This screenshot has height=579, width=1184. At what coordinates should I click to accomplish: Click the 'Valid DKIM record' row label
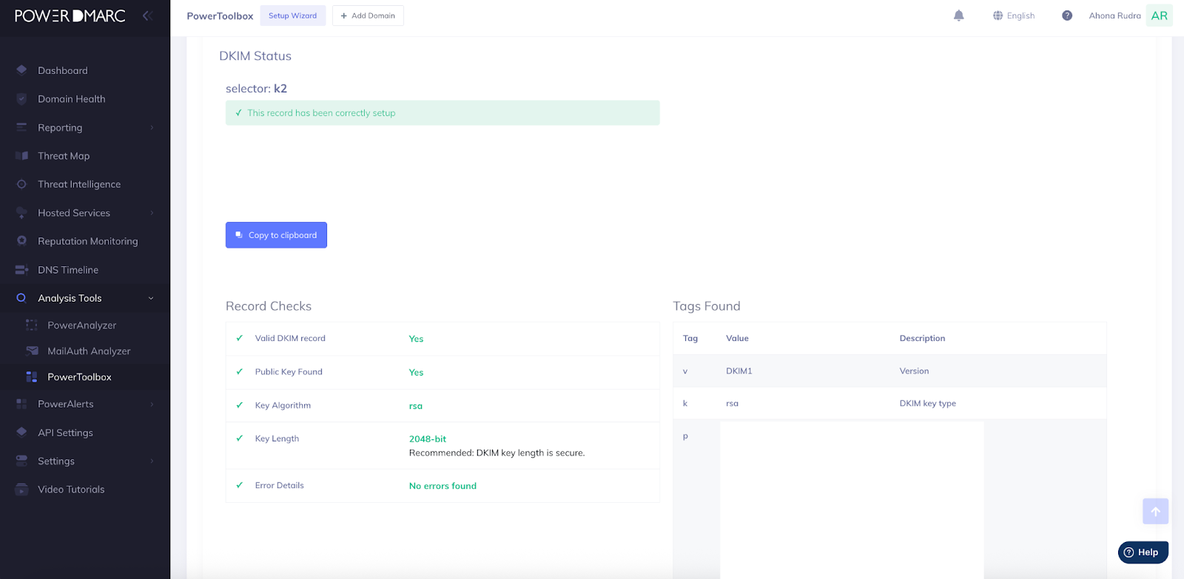[x=290, y=338]
